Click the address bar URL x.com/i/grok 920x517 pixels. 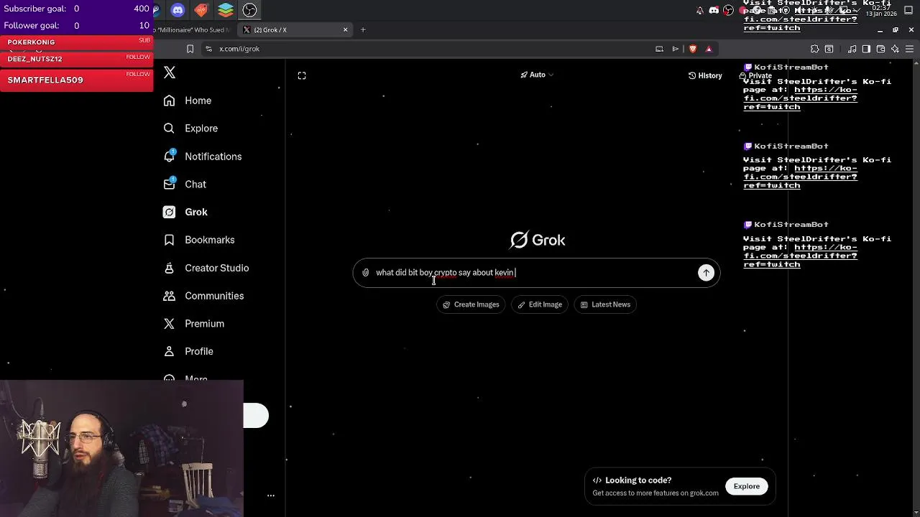tap(239, 49)
